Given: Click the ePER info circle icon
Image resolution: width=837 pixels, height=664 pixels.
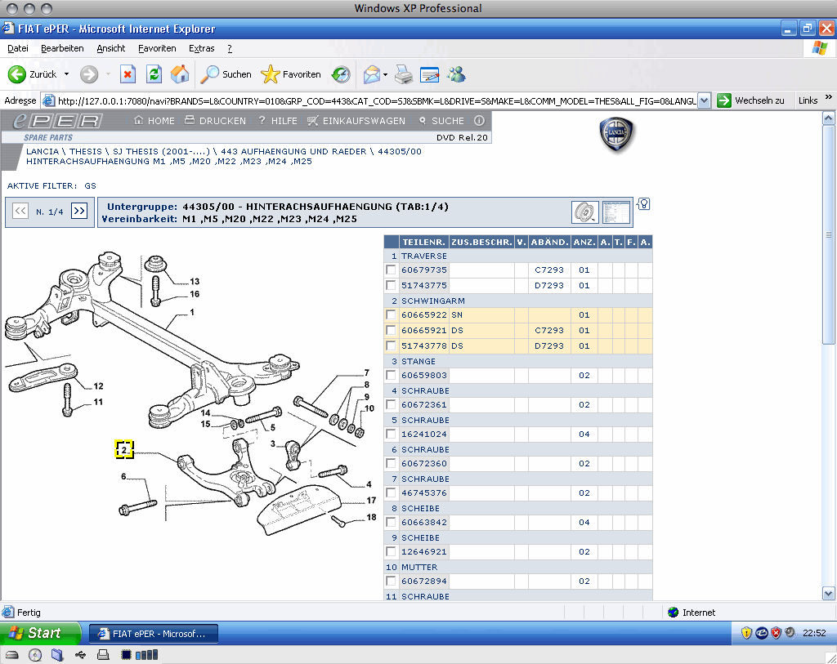Looking at the screenshot, I should [x=479, y=121].
